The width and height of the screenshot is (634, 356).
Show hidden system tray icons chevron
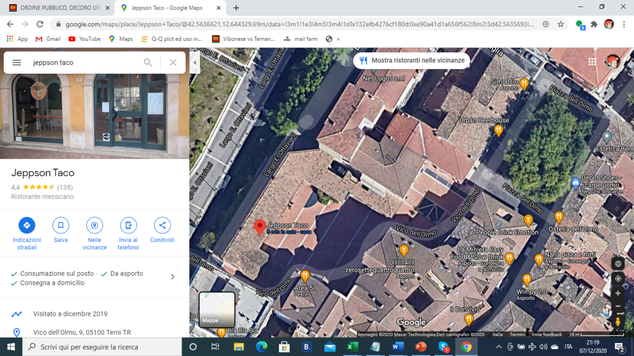pos(498,347)
